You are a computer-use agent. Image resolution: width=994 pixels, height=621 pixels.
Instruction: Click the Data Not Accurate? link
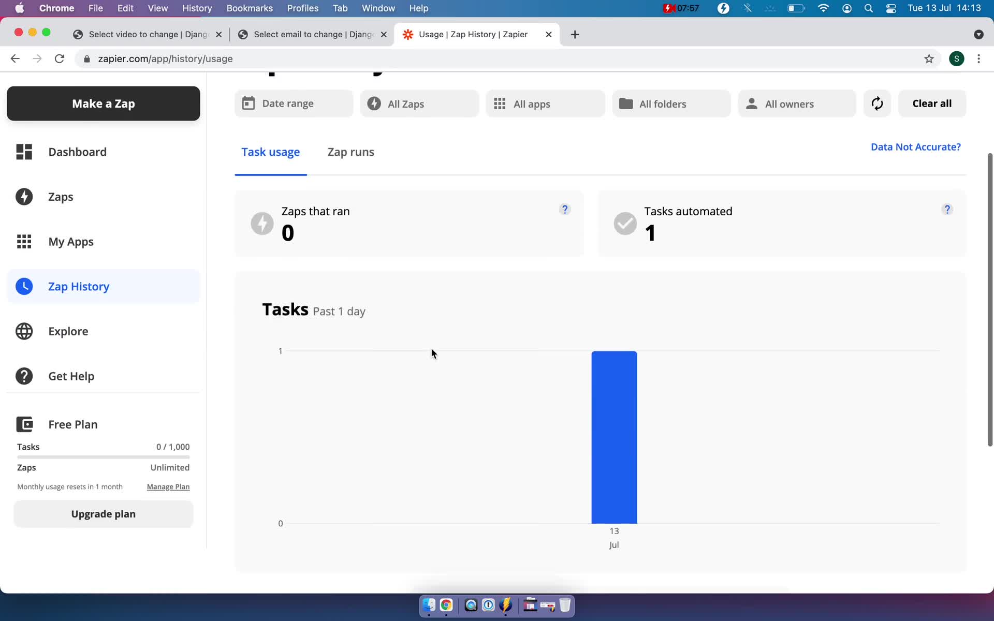coord(916,146)
